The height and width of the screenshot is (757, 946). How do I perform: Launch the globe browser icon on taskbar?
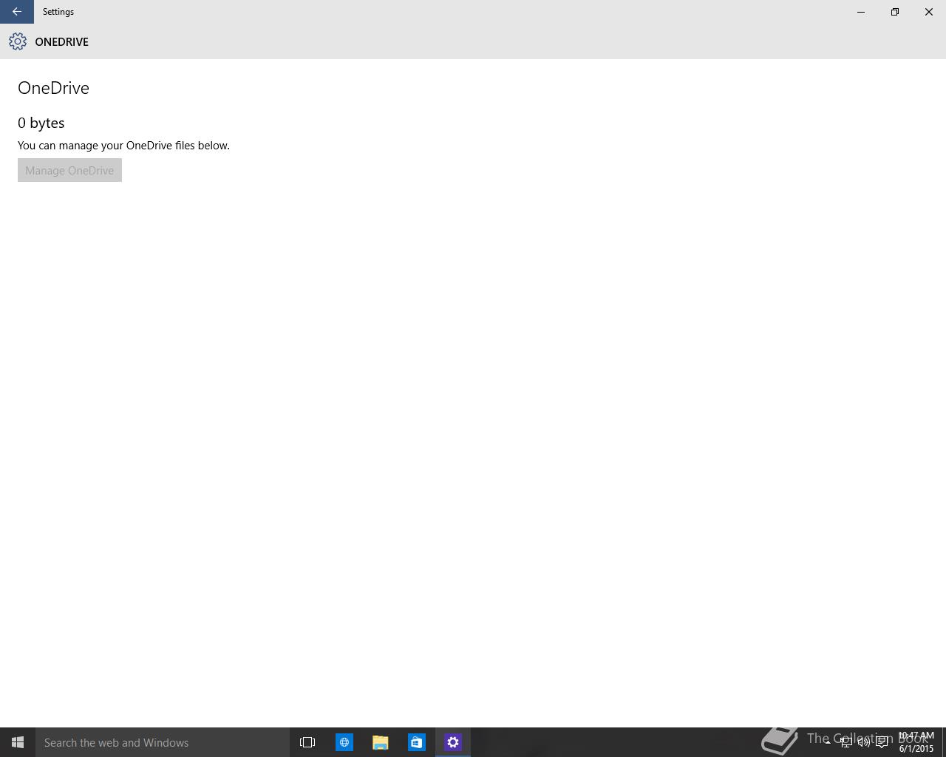click(x=344, y=742)
